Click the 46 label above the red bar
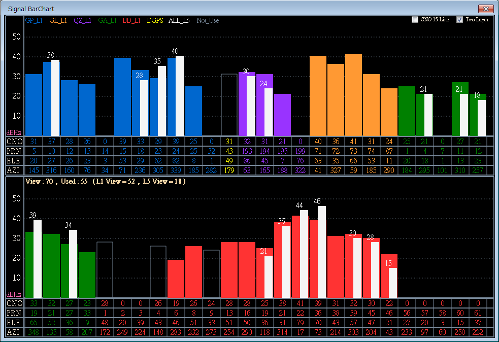499x342 pixels. [317, 201]
